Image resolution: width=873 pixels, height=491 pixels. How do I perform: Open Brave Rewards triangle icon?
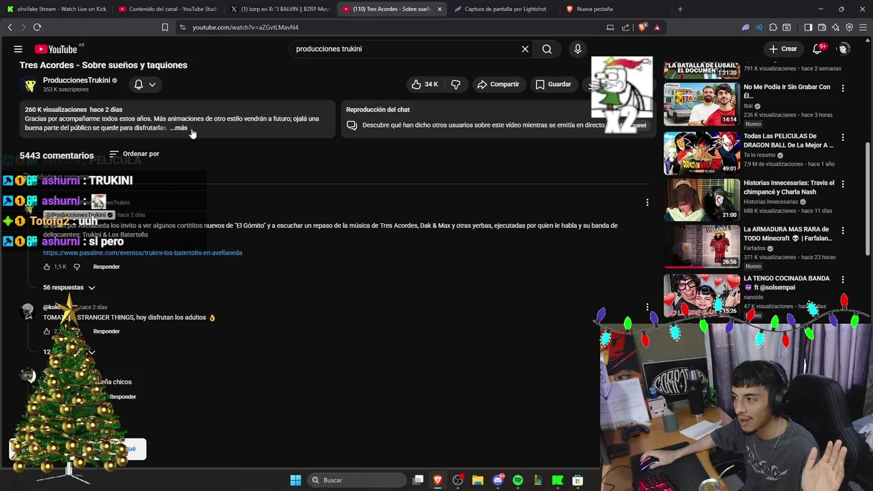(x=657, y=27)
